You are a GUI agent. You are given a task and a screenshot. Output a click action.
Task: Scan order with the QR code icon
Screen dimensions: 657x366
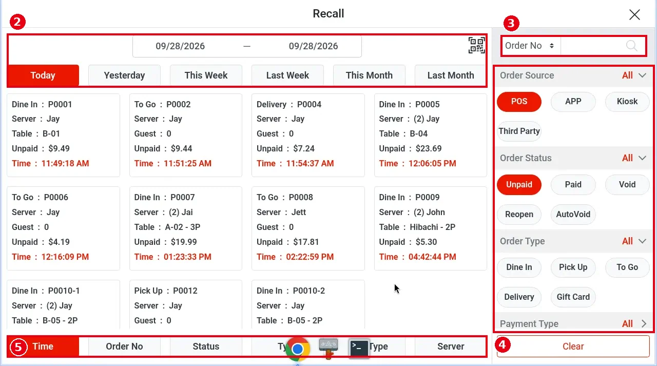point(476,45)
